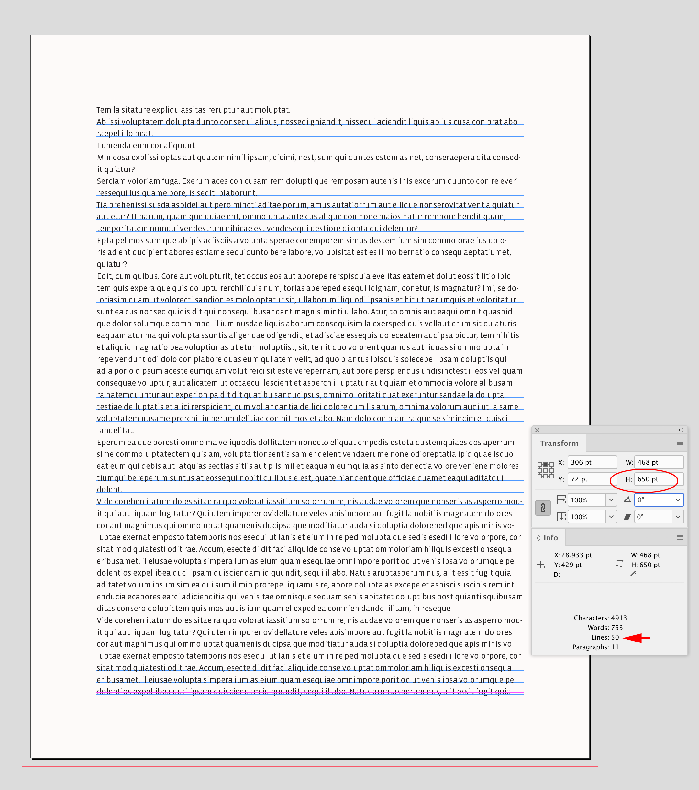This screenshot has height=790, width=699.
Task: Switch to the Info tab
Action: (x=551, y=538)
